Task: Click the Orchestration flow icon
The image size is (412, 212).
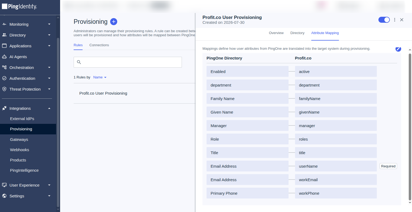Action: point(4,68)
